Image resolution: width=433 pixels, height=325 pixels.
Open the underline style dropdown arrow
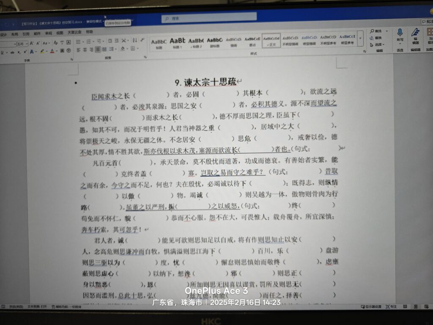pyautogui.click(x=7, y=52)
